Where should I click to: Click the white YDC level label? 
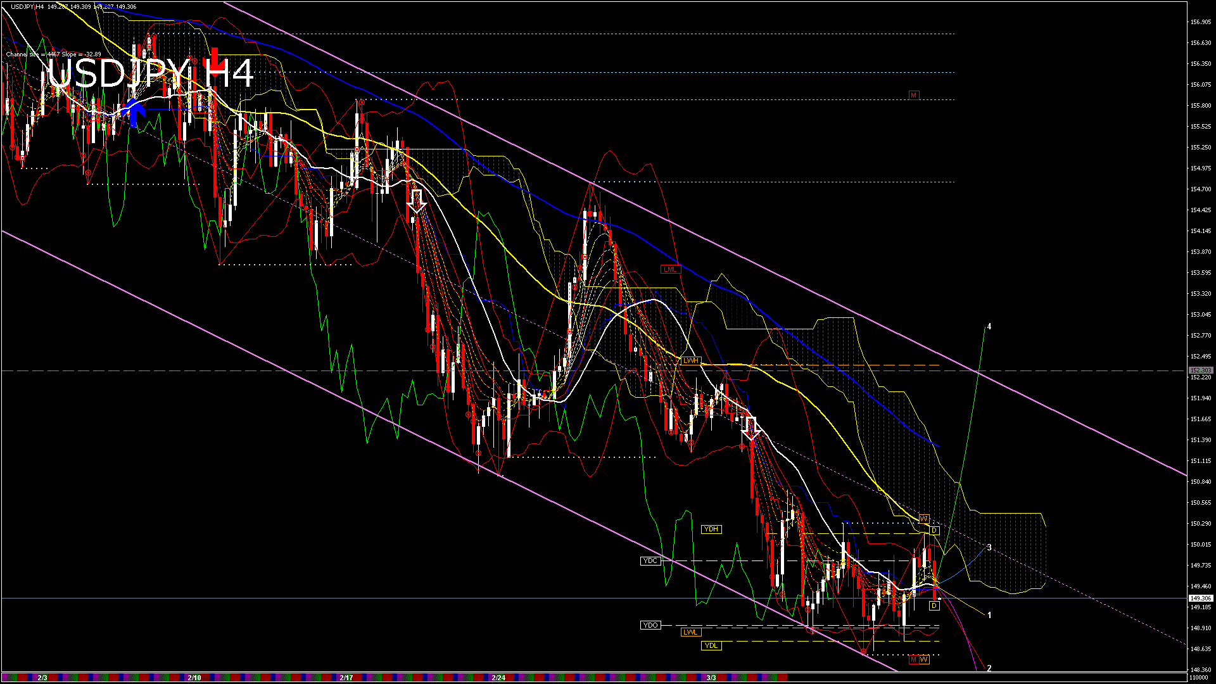click(x=650, y=561)
